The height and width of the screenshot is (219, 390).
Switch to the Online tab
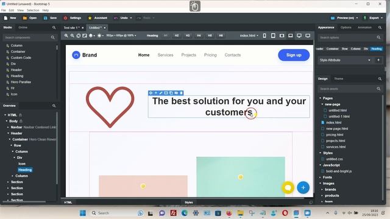point(23,27)
